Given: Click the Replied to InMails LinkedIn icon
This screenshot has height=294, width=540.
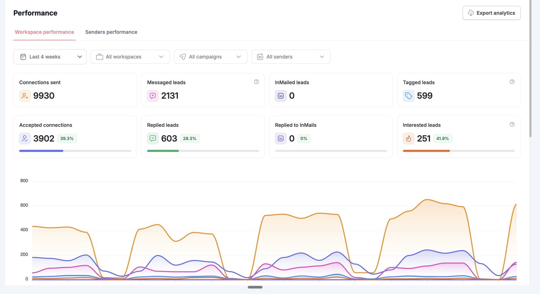Looking at the screenshot, I should click(280, 139).
